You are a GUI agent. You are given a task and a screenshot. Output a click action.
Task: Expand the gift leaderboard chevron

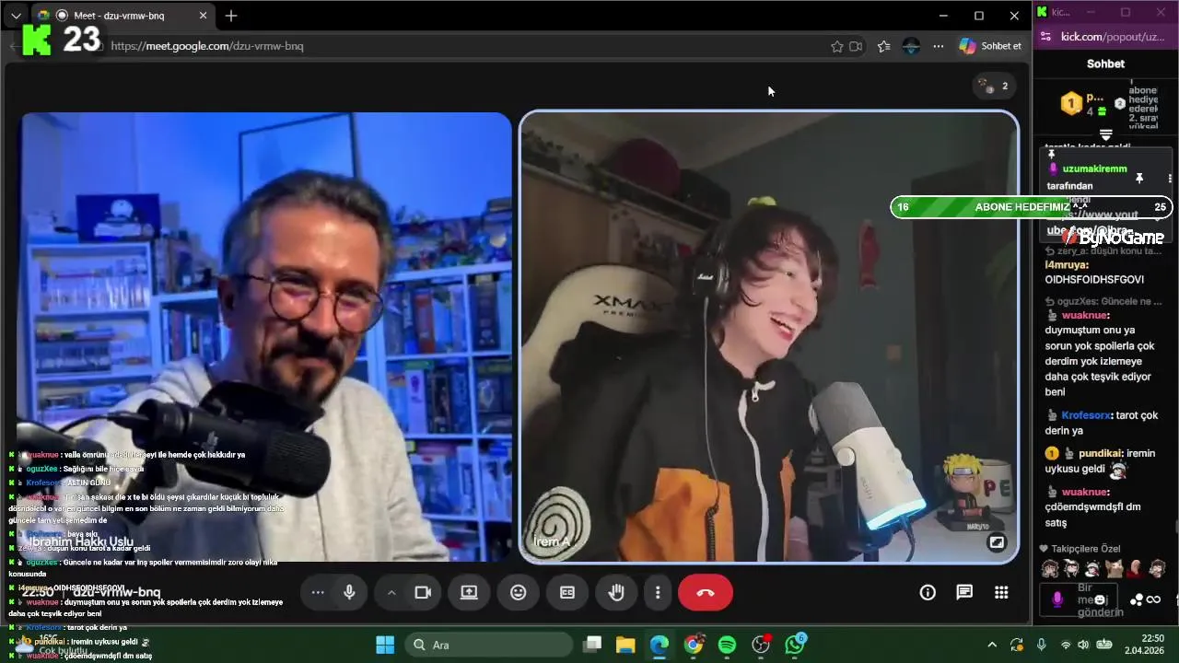click(1106, 134)
